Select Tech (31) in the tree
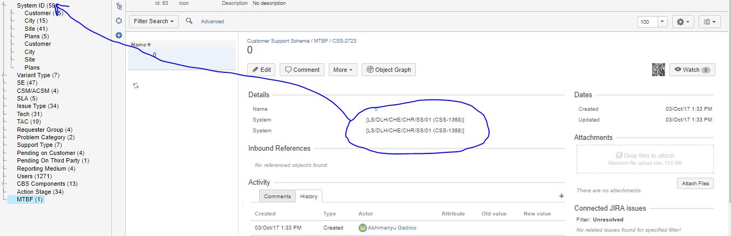Screen dimensions: 731x236 30,114
